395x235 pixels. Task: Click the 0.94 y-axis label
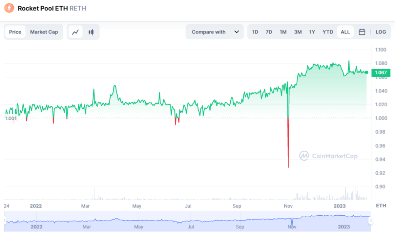coord(380,159)
